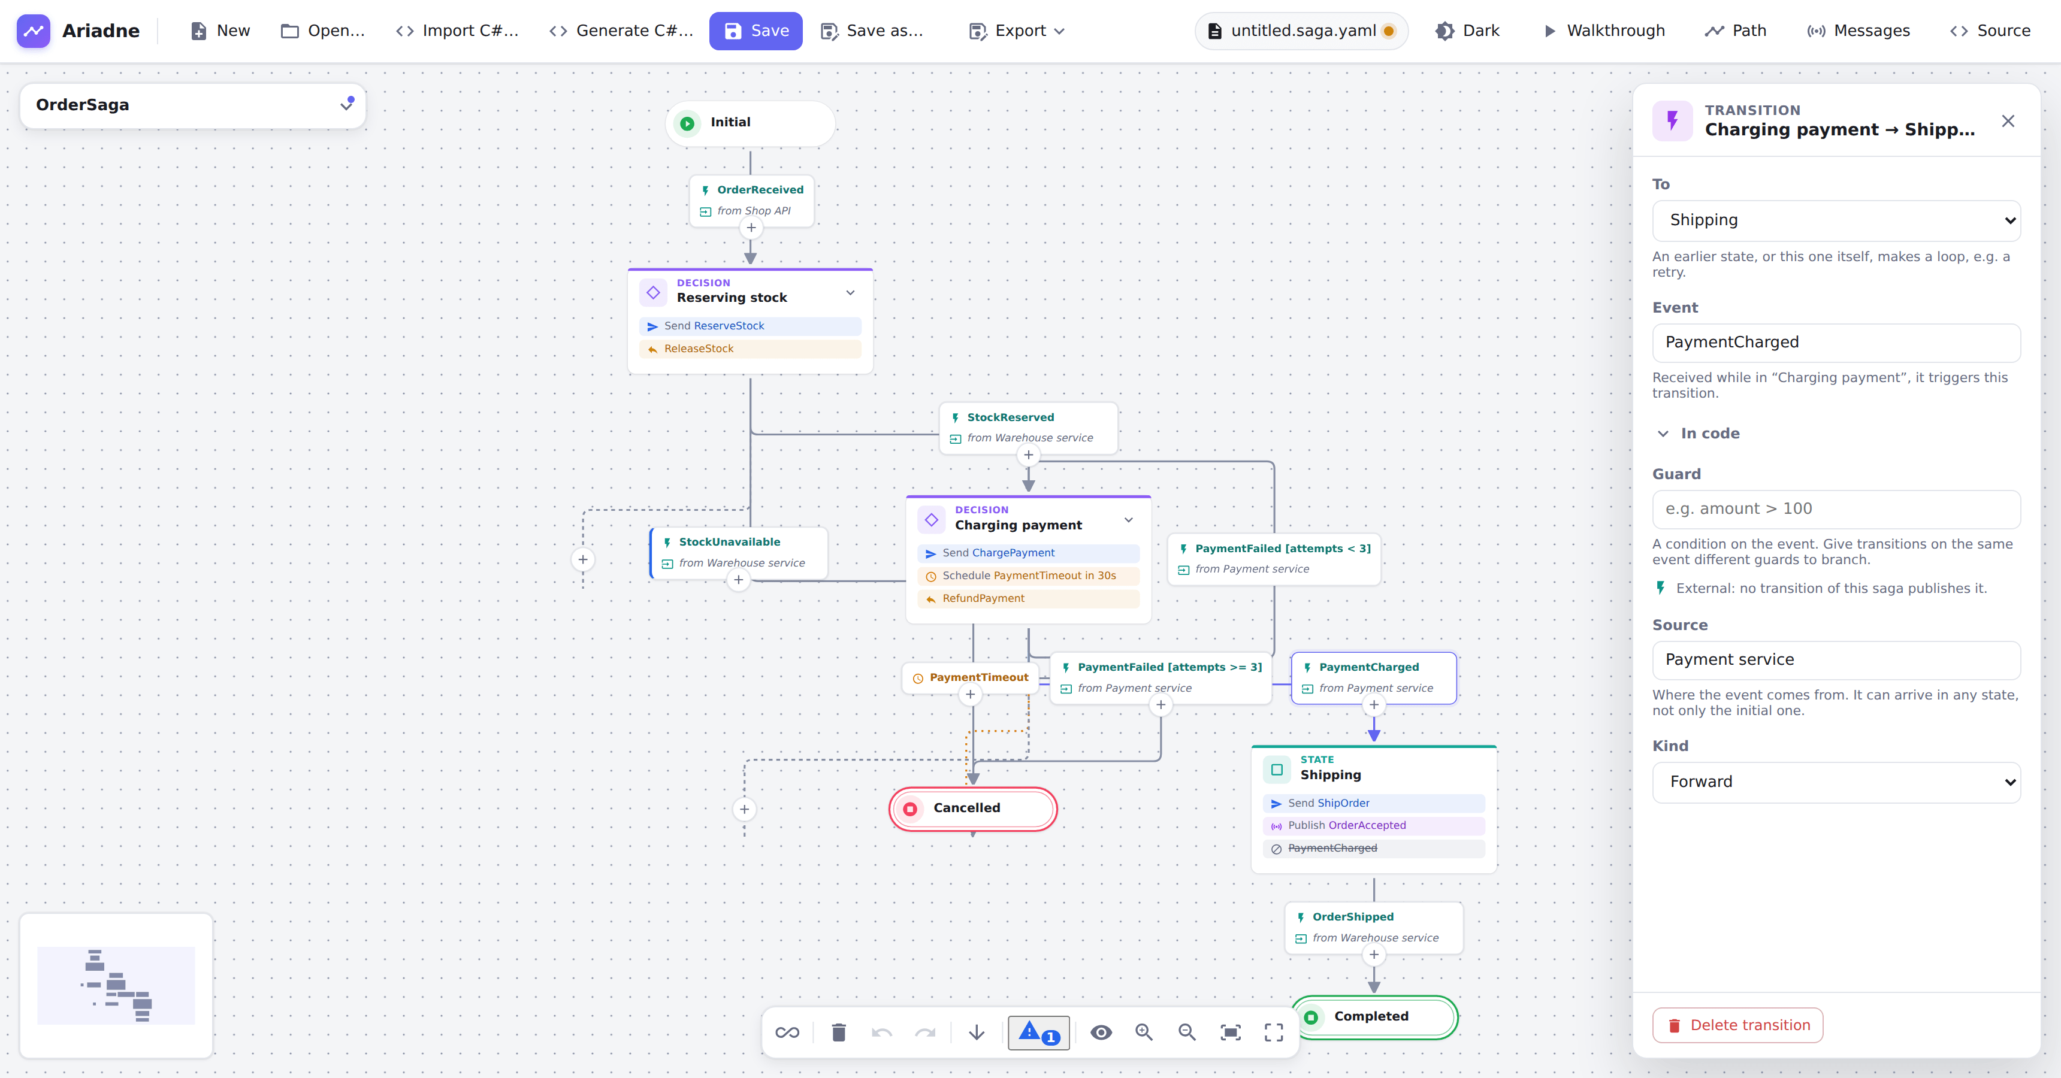The height and width of the screenshot is (1078, 2061).
Task: Click the Guard input field
Action: (1836, 508)
